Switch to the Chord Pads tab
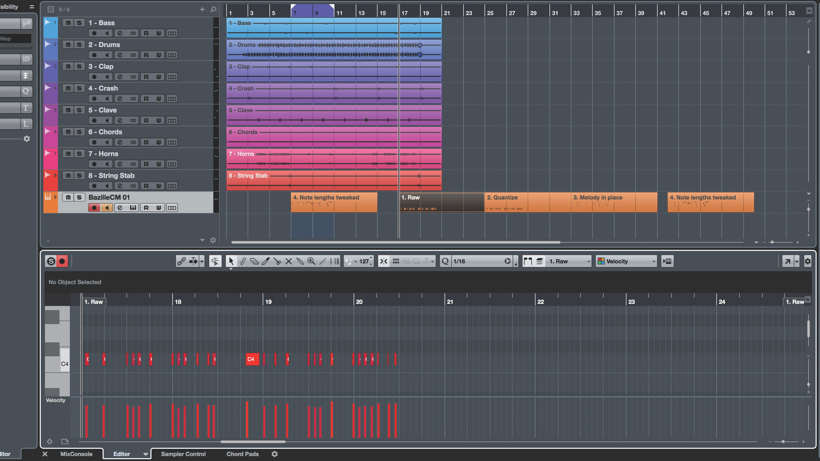This screenshot has height=461, width=820. tap(243, 454)
